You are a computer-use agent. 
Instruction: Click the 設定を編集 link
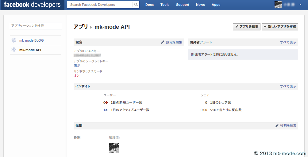[x=171, y=42]
